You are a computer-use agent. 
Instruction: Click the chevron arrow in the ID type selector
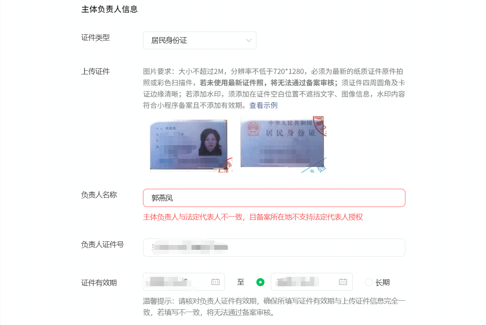249,40
